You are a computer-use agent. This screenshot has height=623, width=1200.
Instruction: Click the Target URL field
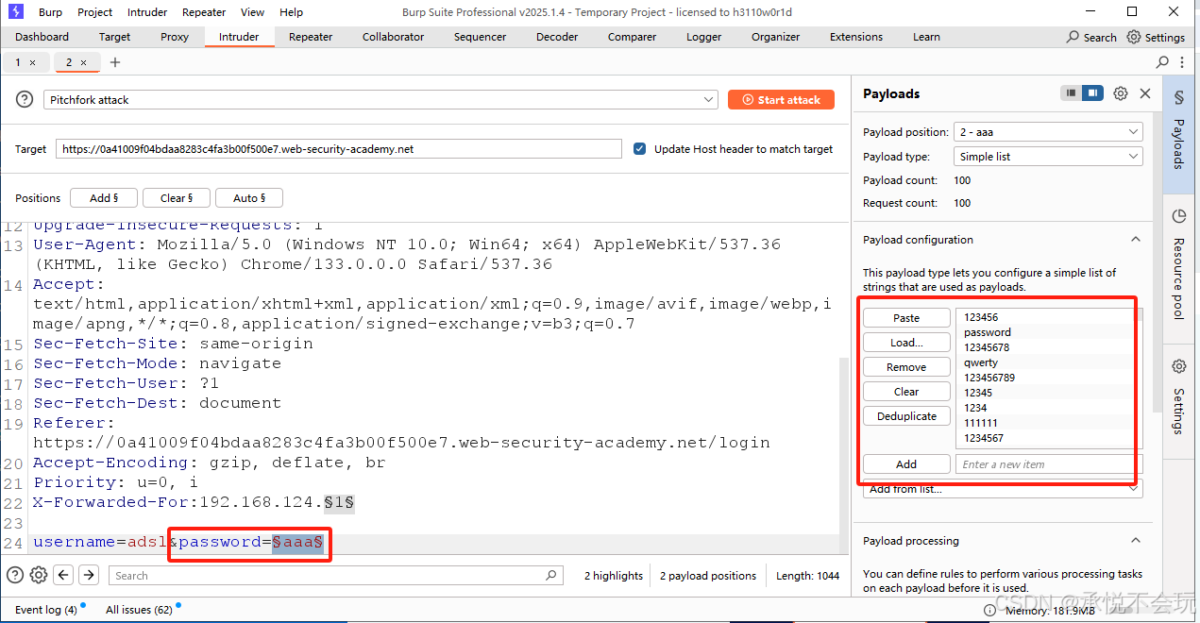click(339, 149)
